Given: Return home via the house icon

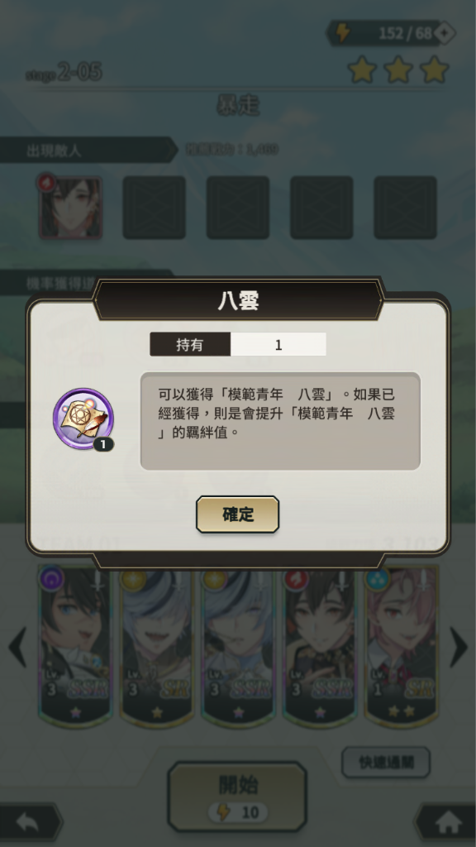Looking at the screenshot, I should tap(447, 823).
